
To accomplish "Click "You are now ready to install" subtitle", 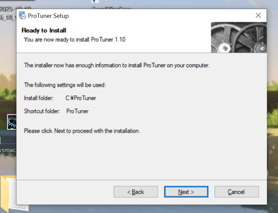I will pyautogui.click(x=75, y=39).
